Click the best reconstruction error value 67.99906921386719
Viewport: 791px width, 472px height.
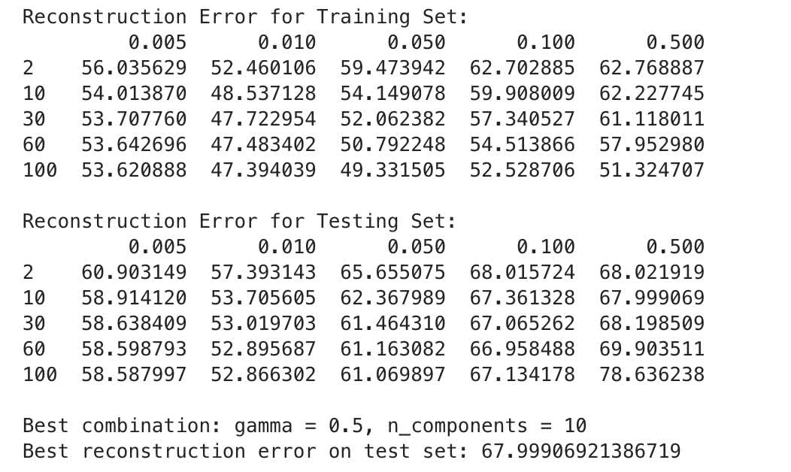click(581, 451)
